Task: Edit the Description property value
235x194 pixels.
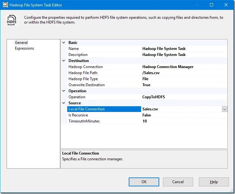Action: [184, 55]
